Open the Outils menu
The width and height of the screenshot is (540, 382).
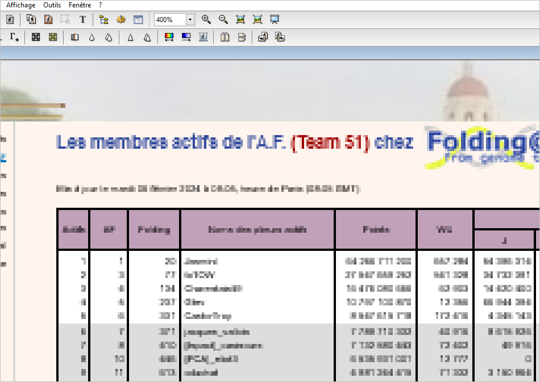(x=52, y=5)
